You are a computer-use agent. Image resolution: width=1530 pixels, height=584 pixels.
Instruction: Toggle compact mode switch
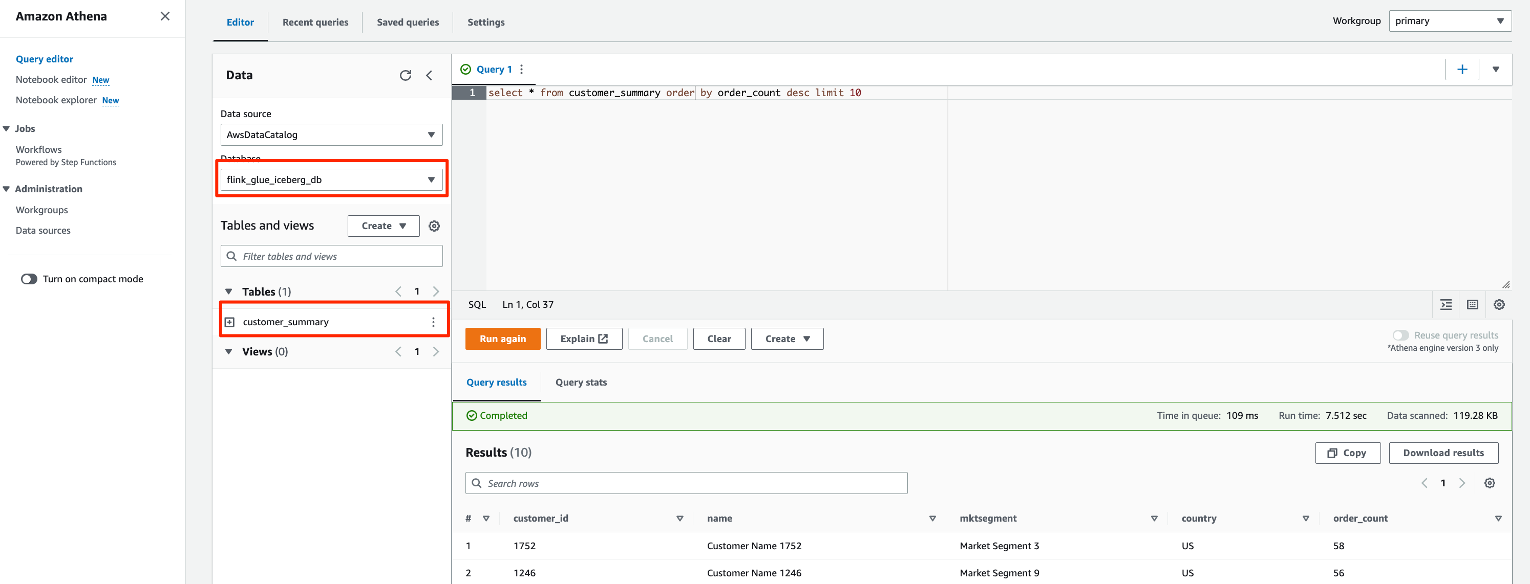(x=29, y=279)
